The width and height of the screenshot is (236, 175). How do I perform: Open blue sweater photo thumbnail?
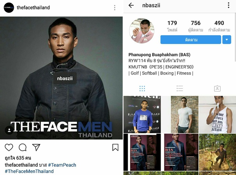click(x=142, y=114)
